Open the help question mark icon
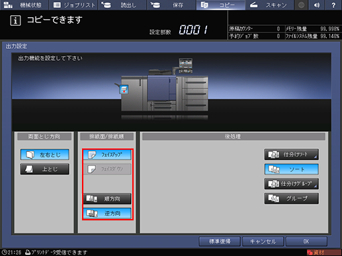The width and height of the screenshot is (342, 256). click(x=333, y=5)
